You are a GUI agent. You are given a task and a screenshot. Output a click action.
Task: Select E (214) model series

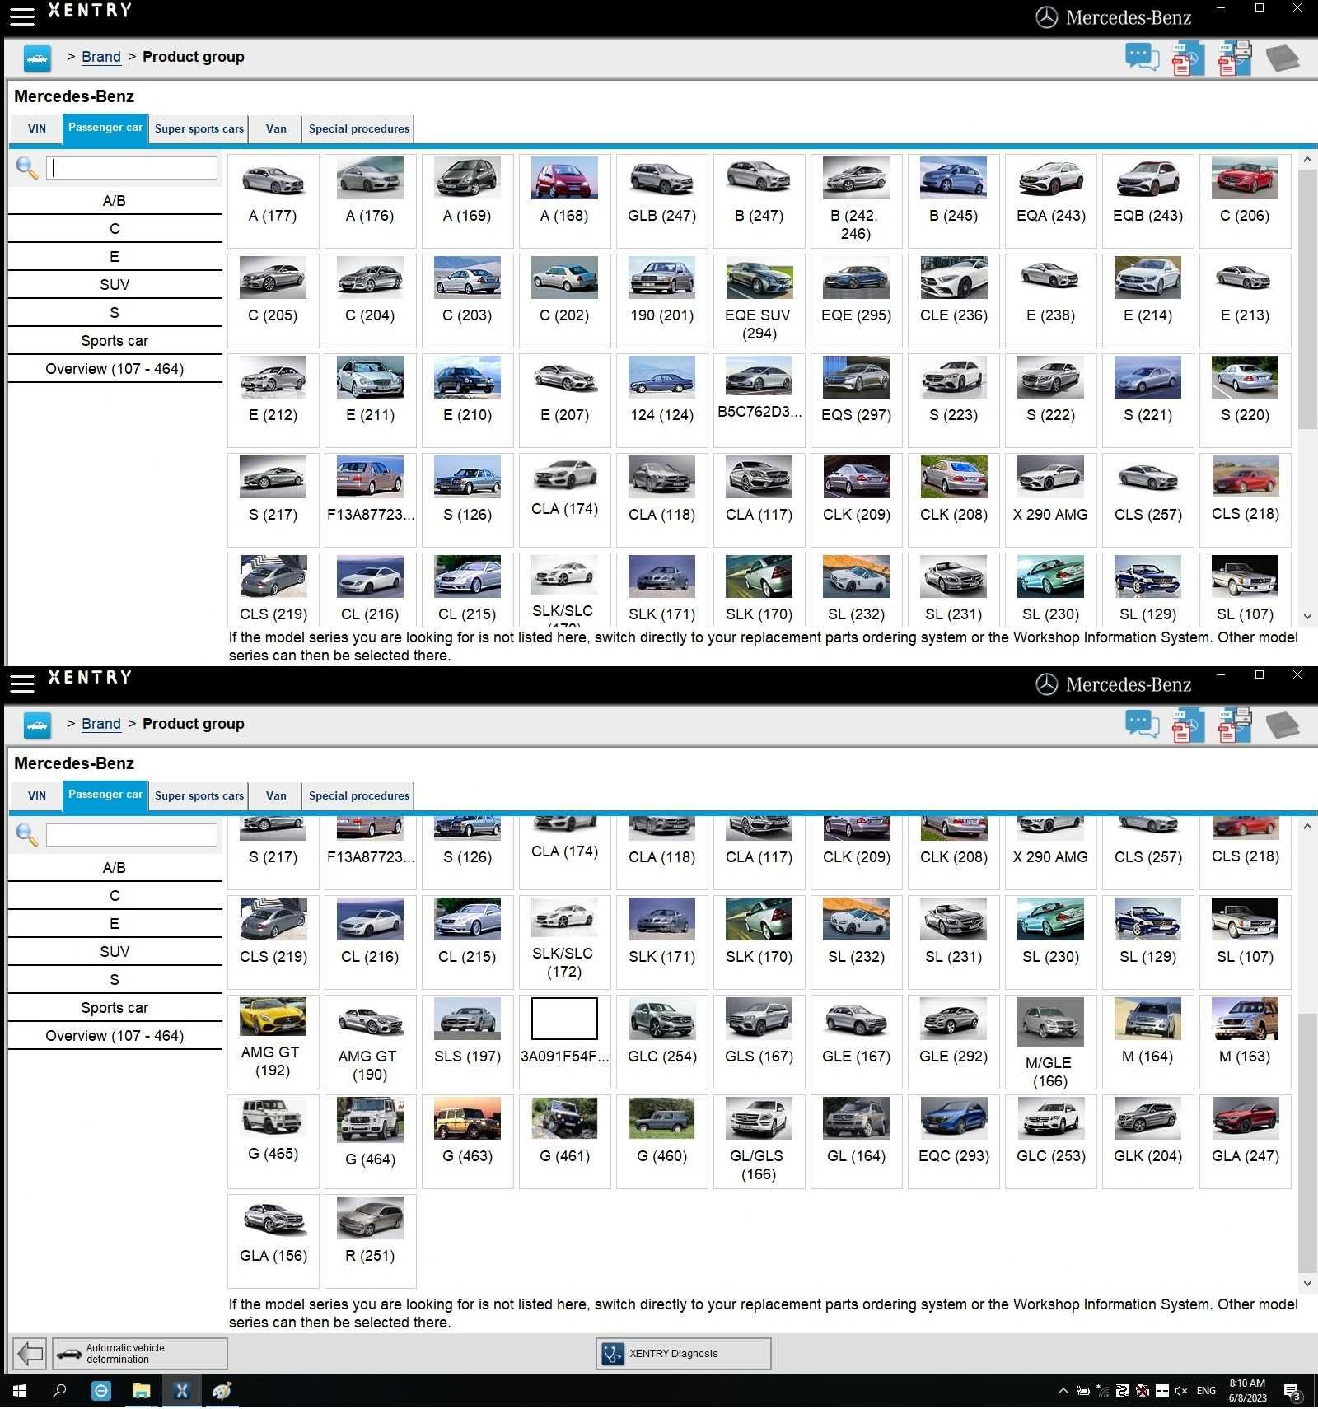[1147, 300]
